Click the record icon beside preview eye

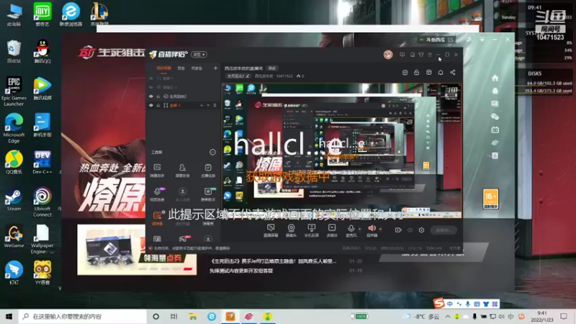(x=398, y=230)
